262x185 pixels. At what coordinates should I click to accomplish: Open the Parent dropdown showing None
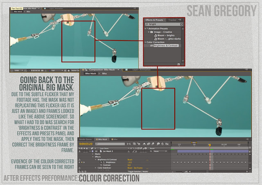point(160,151)
